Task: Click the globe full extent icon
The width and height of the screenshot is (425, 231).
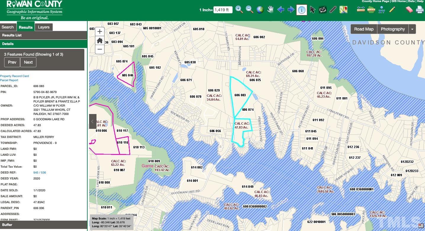Action: point(260,9)
